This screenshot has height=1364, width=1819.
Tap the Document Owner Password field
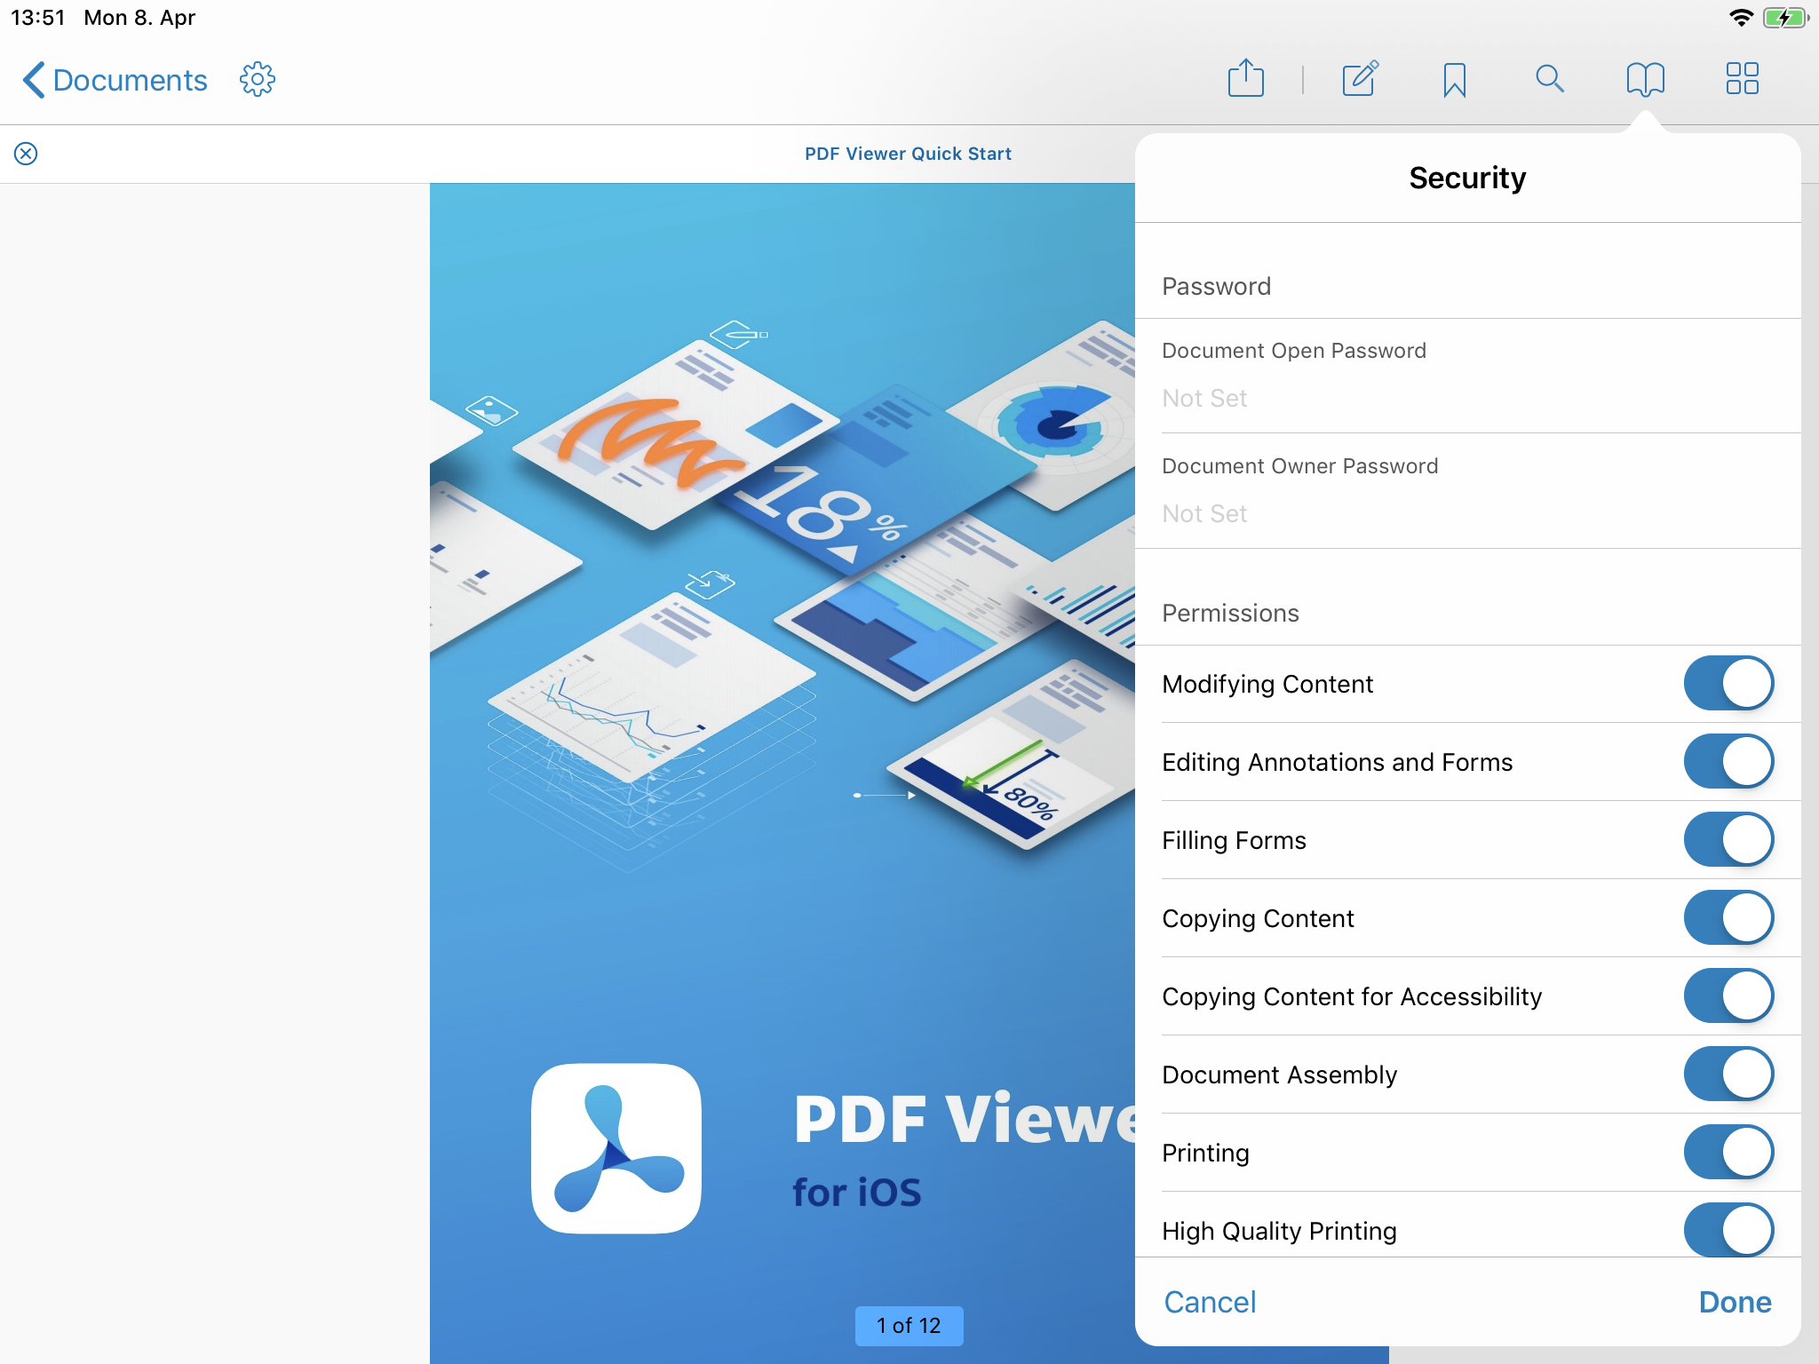point(1467,513)
